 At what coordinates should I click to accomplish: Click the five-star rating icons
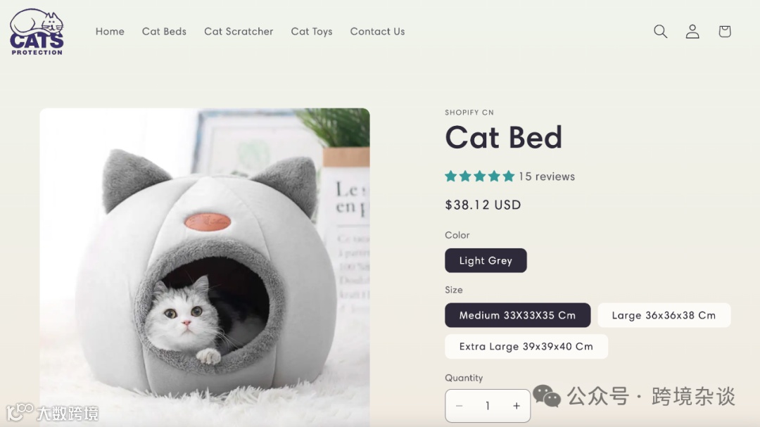(x=479, y=177)
